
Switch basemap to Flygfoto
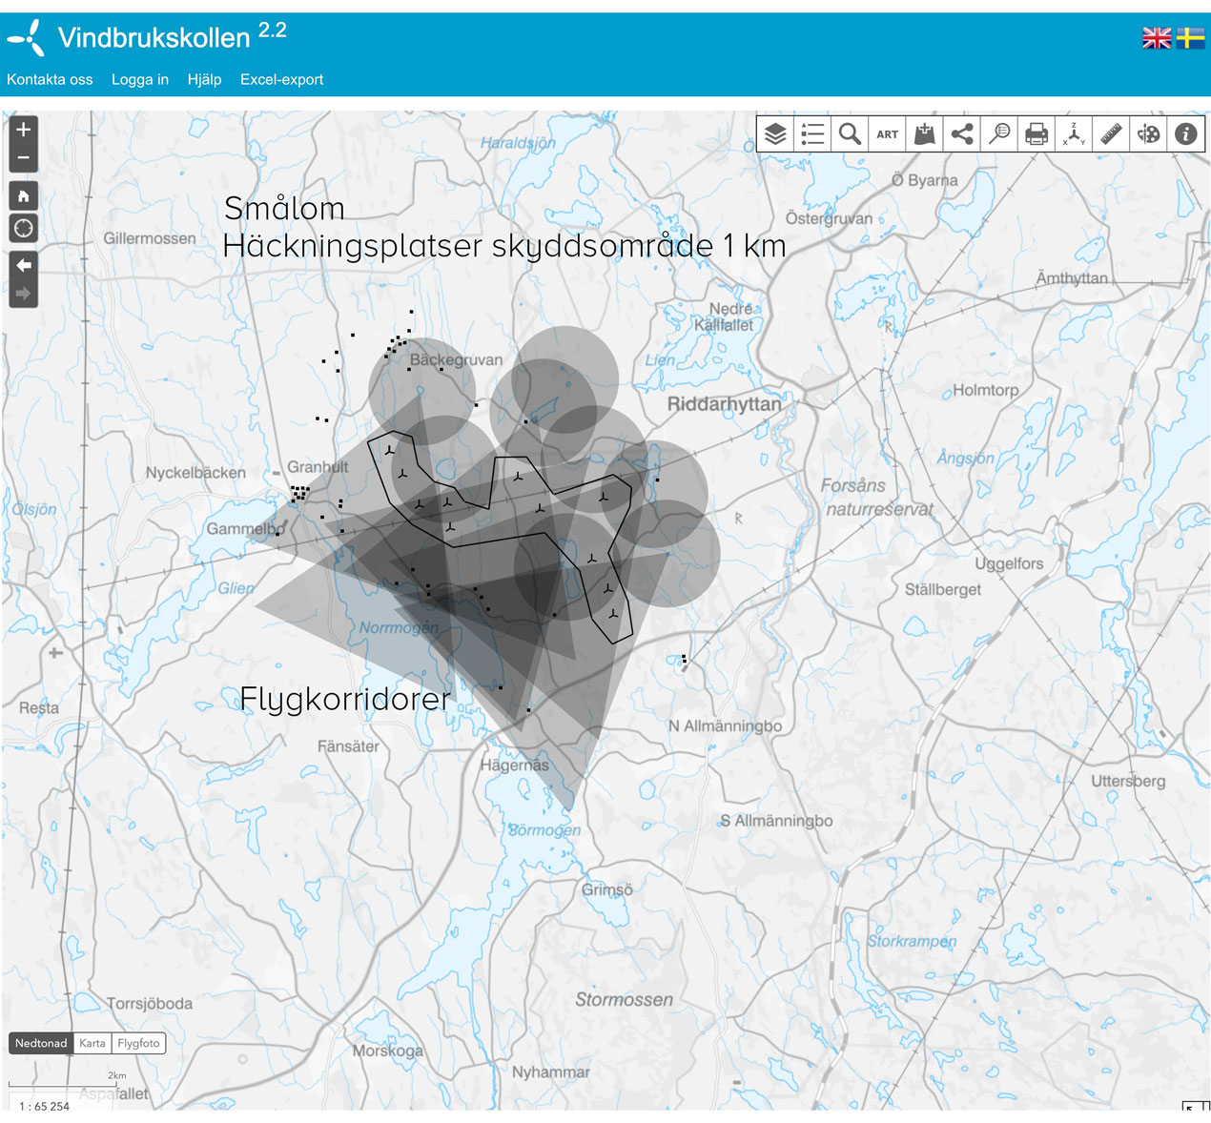click(138, 1043)
